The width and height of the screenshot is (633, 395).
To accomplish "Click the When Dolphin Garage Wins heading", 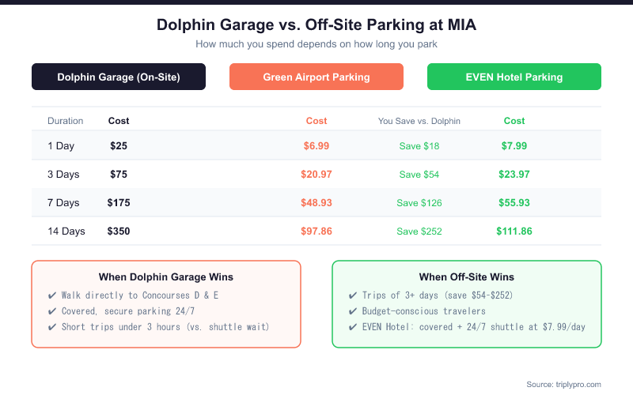I will pyautogui.click(x=165, y=277).
